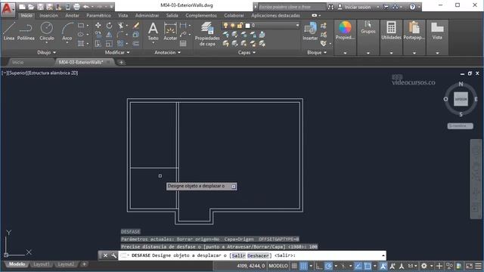This screenshot has height=272, width=484.
Task: Open the Help question mark icon
Action: (x=412, y=7)
